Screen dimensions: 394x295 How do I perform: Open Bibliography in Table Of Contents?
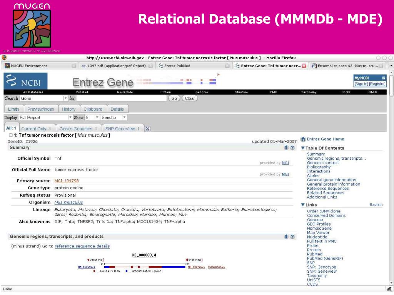pos(319,167)
